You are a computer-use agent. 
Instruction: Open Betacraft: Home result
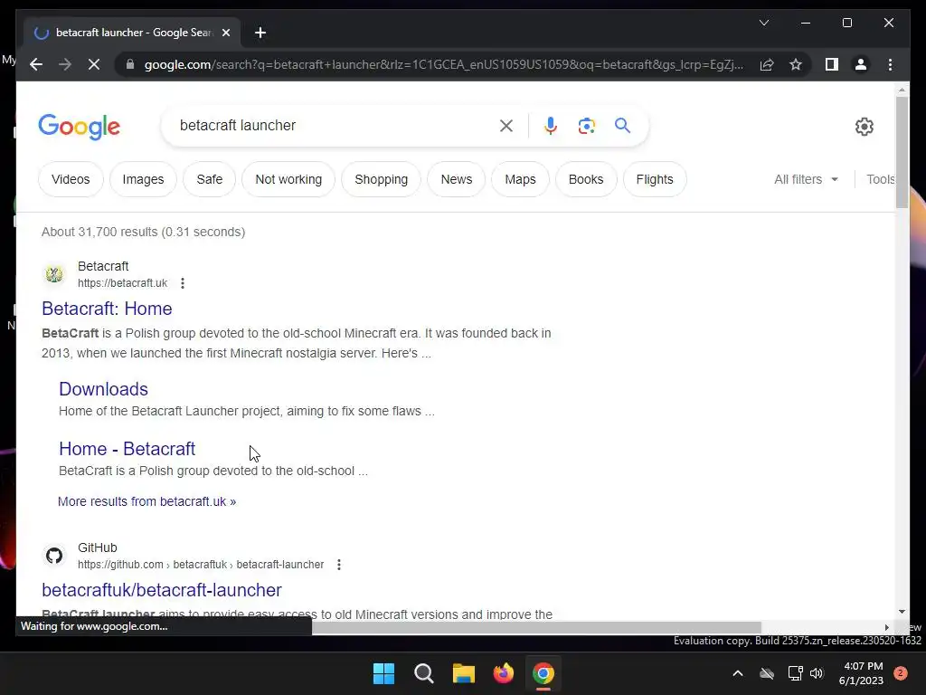107,309
